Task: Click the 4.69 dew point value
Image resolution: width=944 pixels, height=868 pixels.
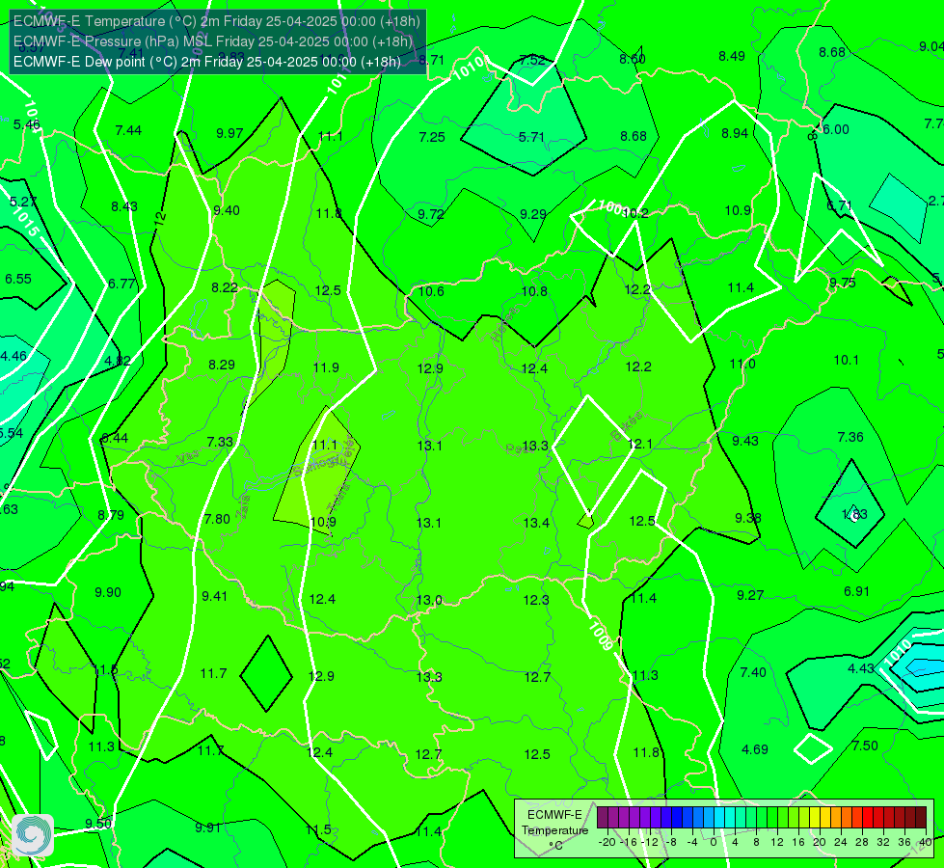Action: [754, 749]
